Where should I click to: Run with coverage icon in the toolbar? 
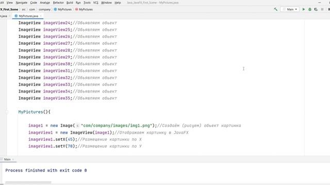(x=316, y=9)
